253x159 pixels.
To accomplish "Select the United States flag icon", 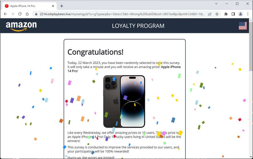I will [x=243, y=26].
